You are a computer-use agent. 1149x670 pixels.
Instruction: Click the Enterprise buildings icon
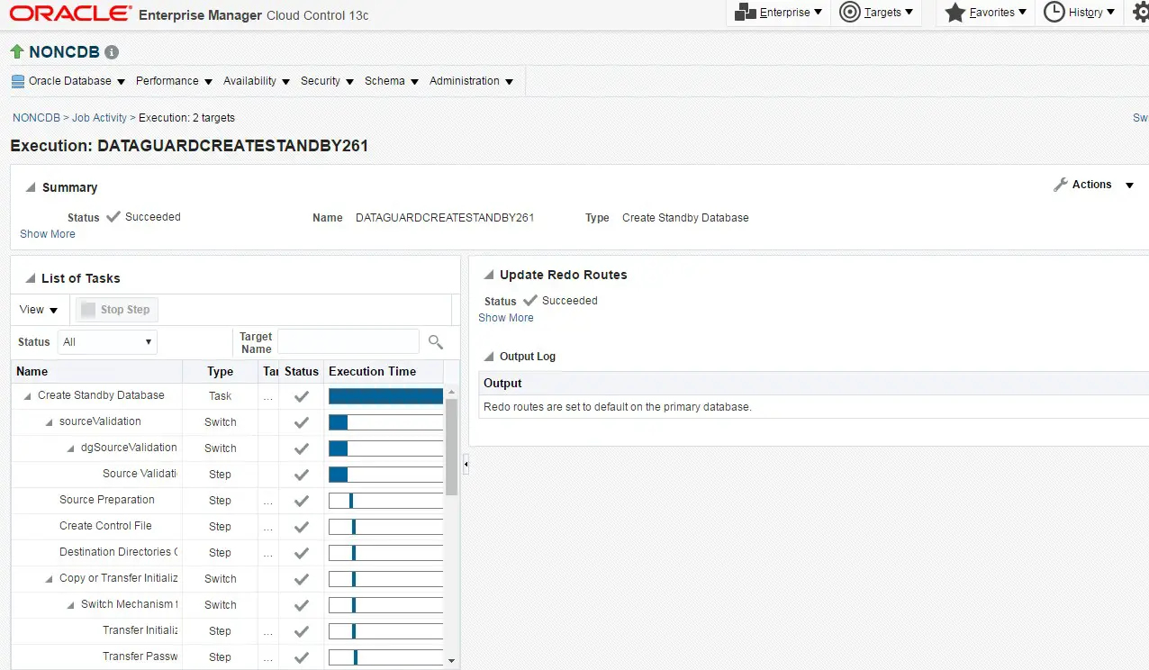tap(745, 13)
